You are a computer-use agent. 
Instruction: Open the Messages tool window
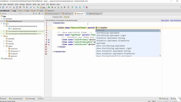(31, 99)
